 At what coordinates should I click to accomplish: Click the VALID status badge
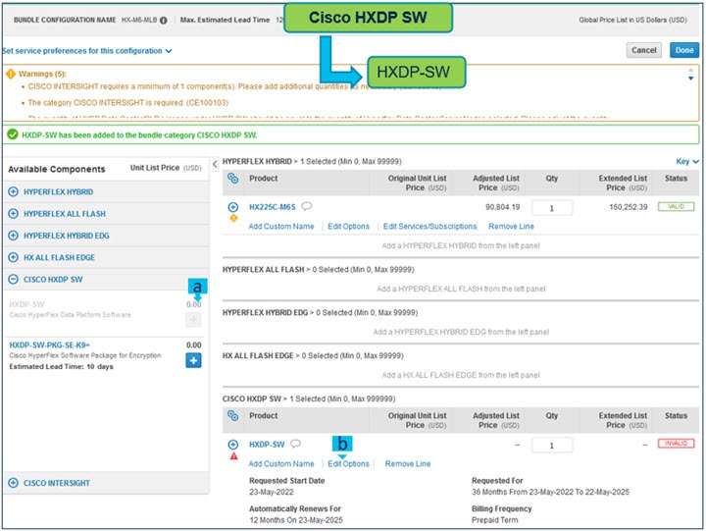pos(676,206)
